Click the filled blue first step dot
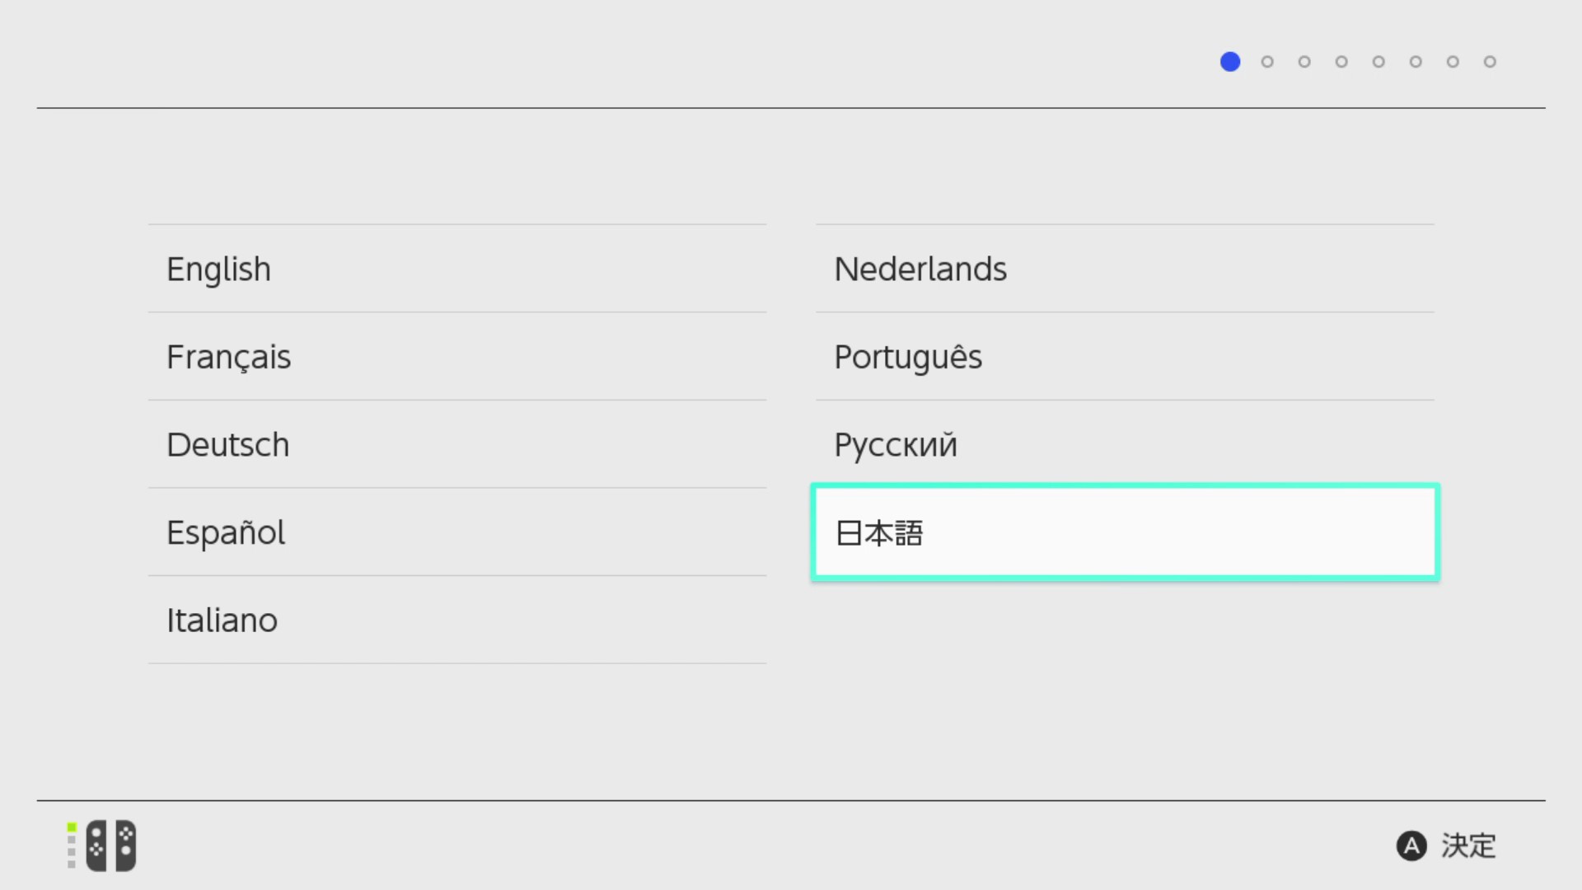This screenshot has height=890, width=1582. [1230, 62]
